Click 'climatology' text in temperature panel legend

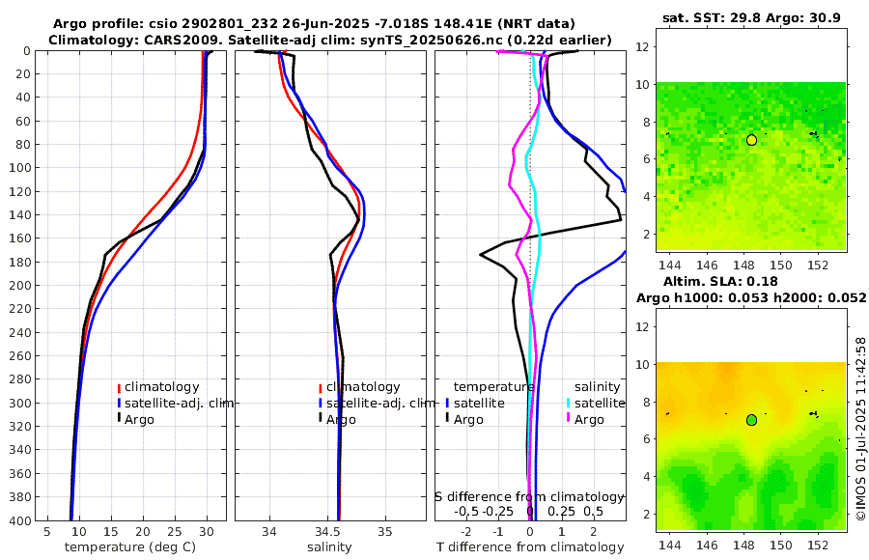(162, 387)
